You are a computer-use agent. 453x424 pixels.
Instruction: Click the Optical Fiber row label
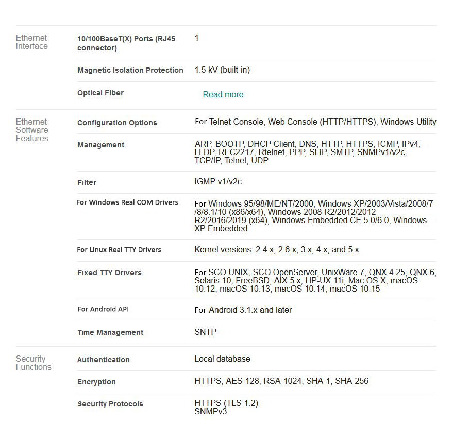click(x=100, y=93)
